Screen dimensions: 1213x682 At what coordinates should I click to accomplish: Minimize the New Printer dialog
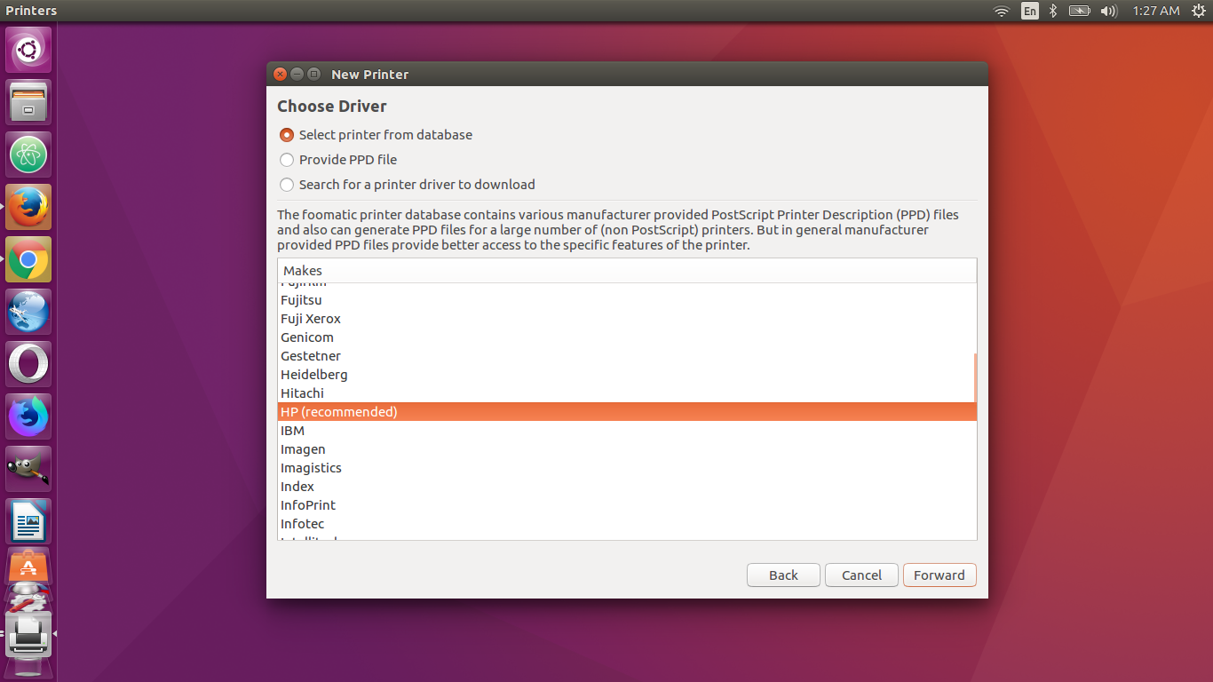(x=297, y=75)
